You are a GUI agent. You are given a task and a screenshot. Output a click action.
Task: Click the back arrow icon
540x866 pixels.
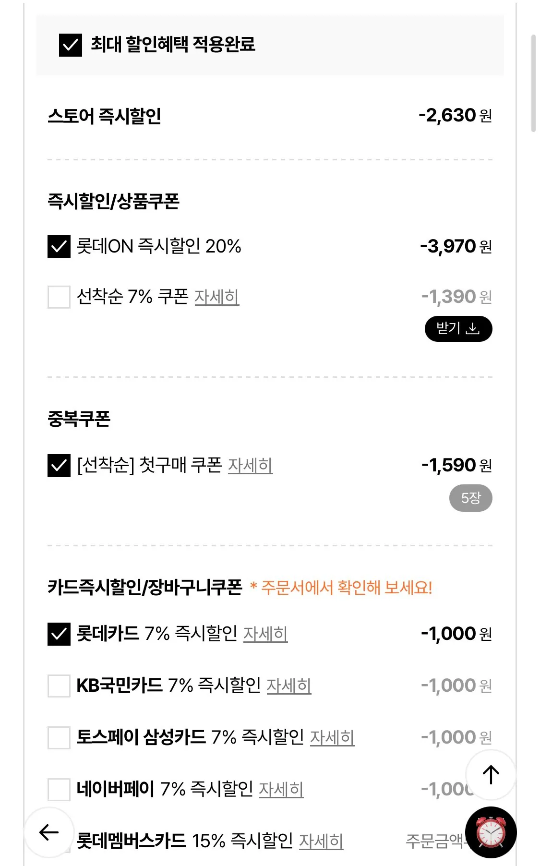(x=49, y=832)
